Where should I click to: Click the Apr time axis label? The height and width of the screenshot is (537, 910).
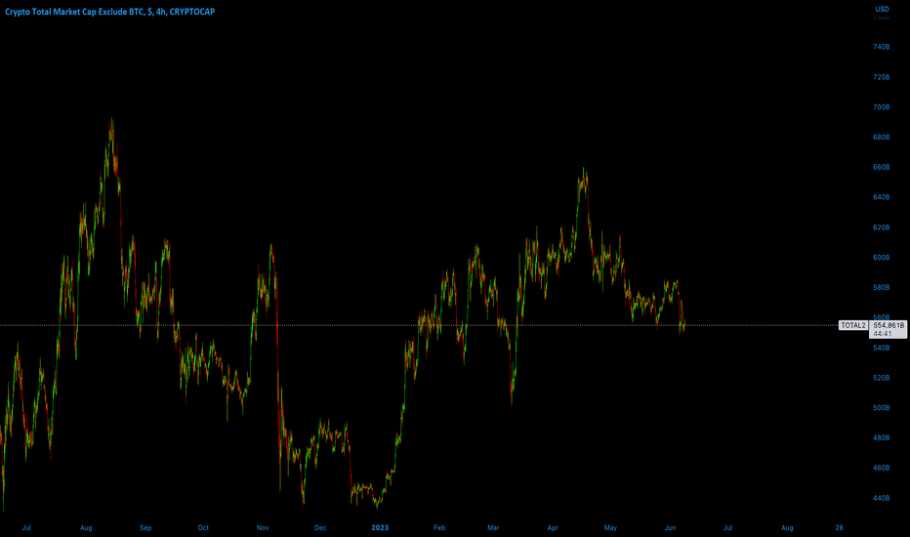553,527
